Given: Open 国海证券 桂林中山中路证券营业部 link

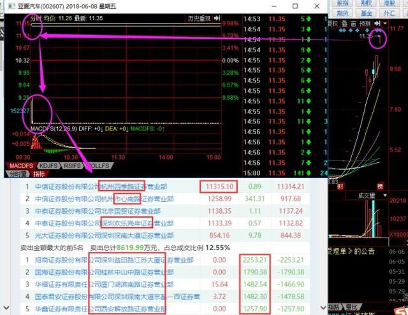Looking at the screenshot, I should pos(104,272).
